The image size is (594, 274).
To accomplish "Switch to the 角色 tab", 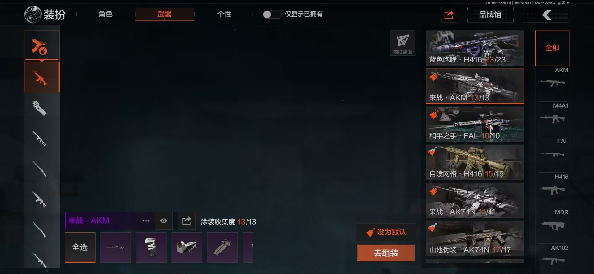I will (x=105, y=14).
